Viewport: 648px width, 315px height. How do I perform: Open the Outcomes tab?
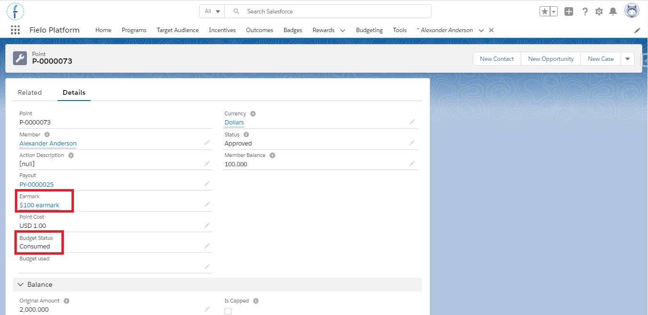[x=260, y=30]
